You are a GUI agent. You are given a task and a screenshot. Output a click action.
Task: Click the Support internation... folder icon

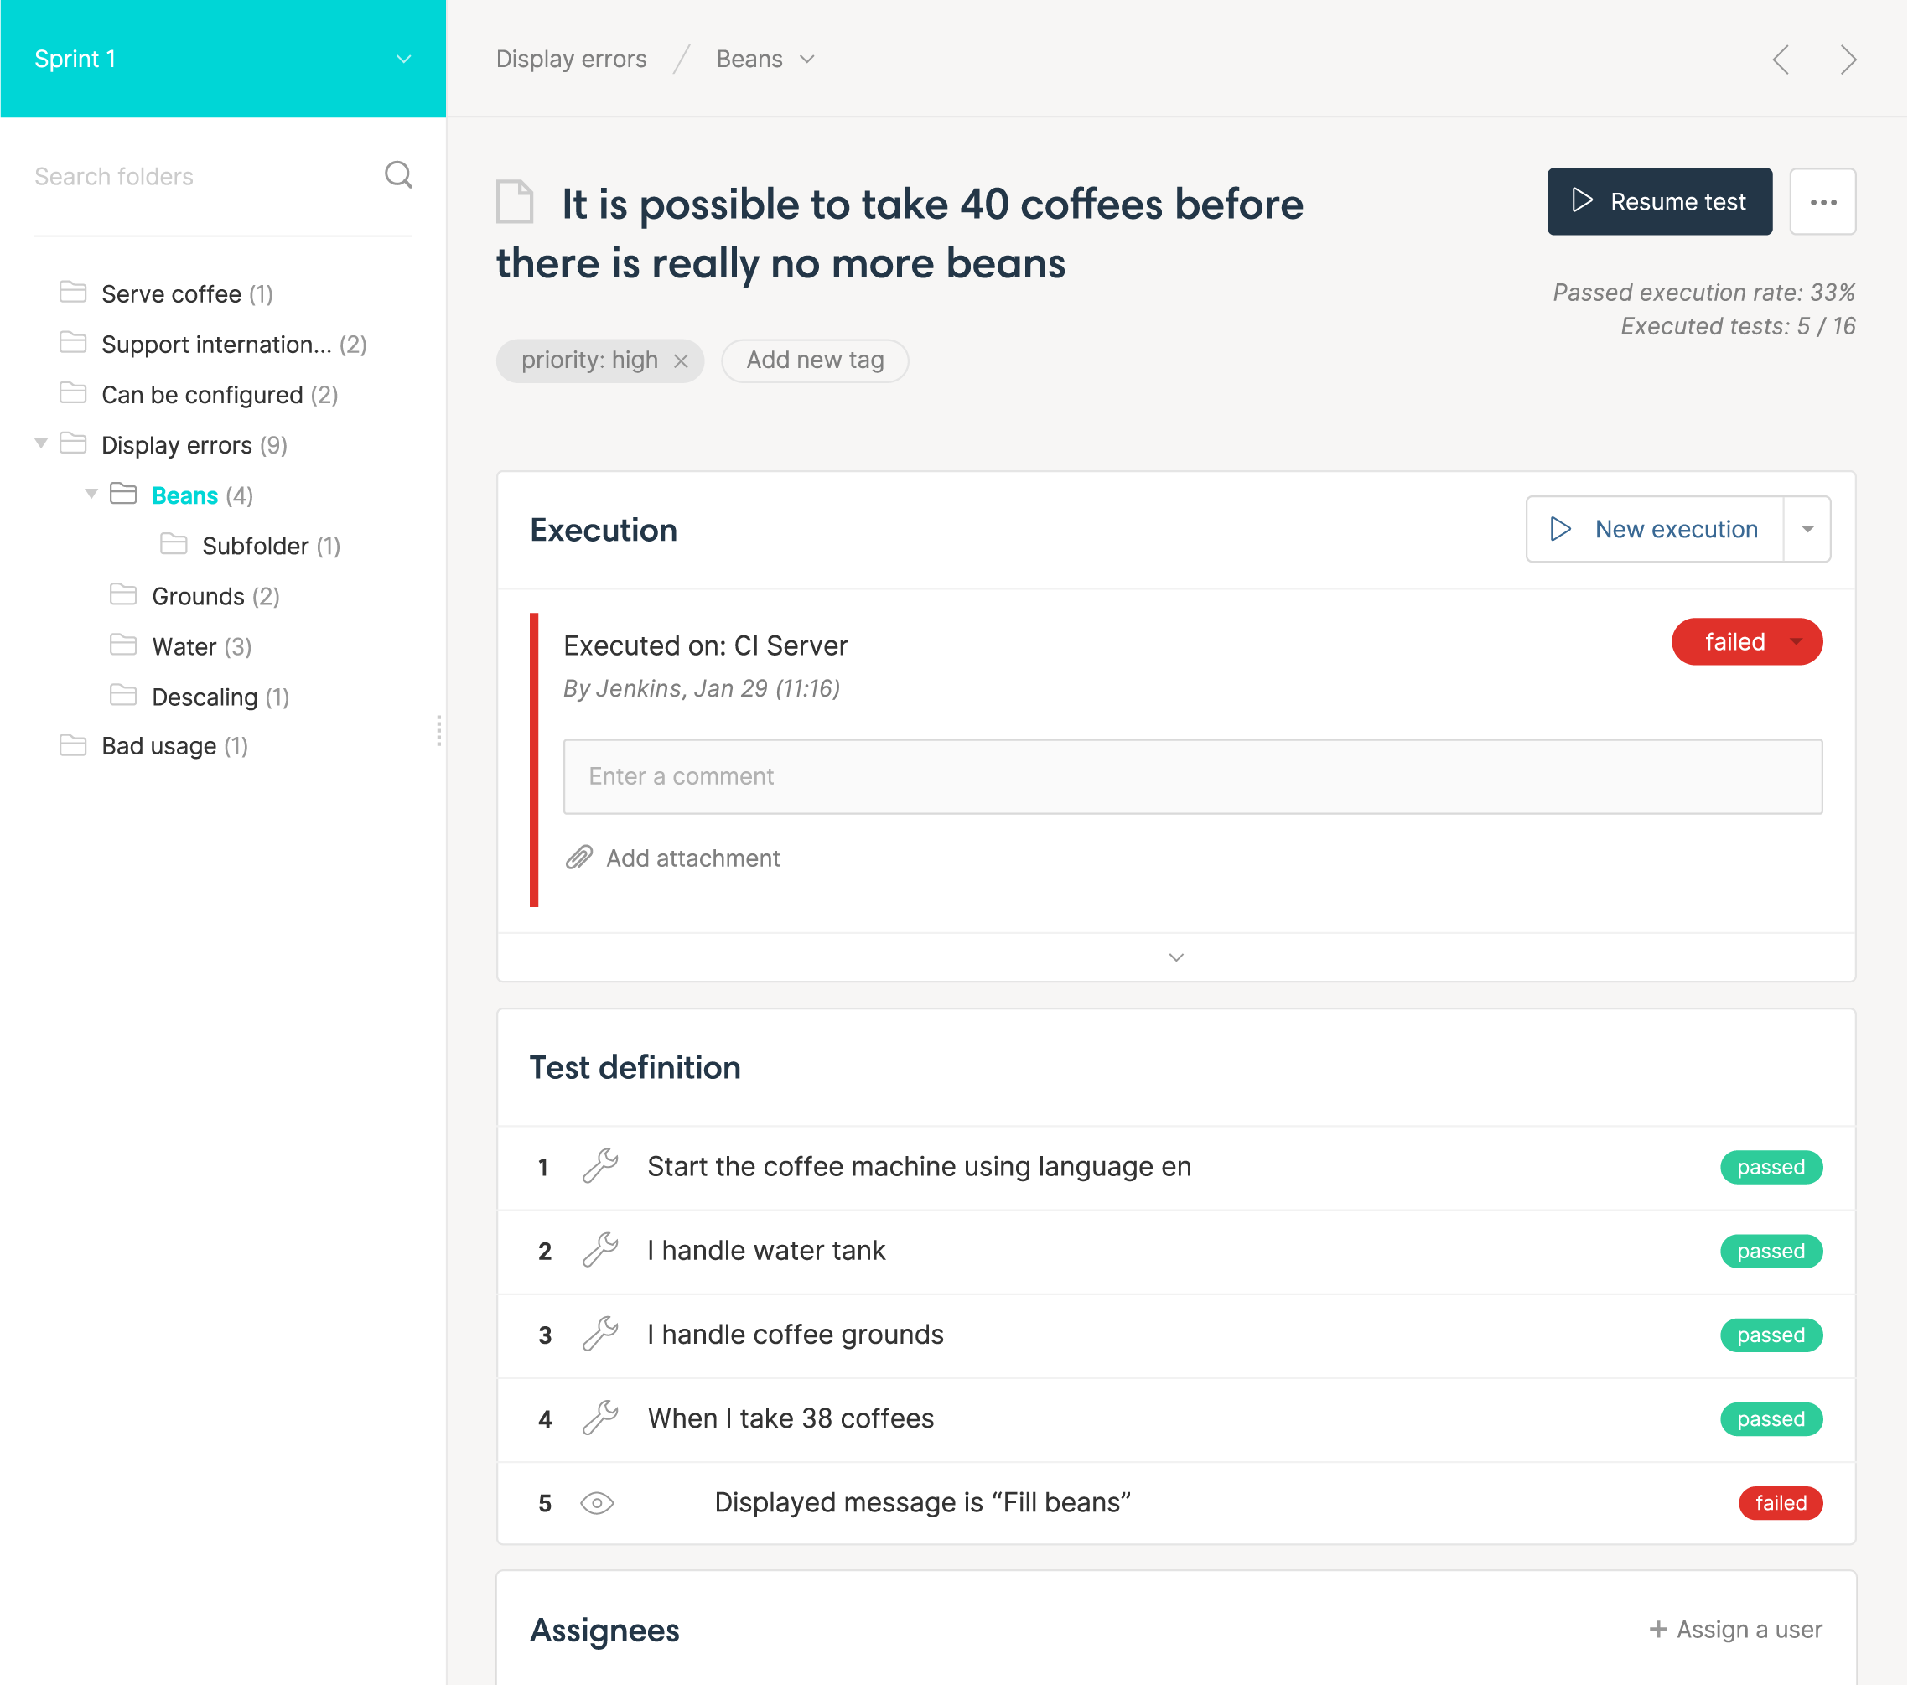(x=73, y=343)
